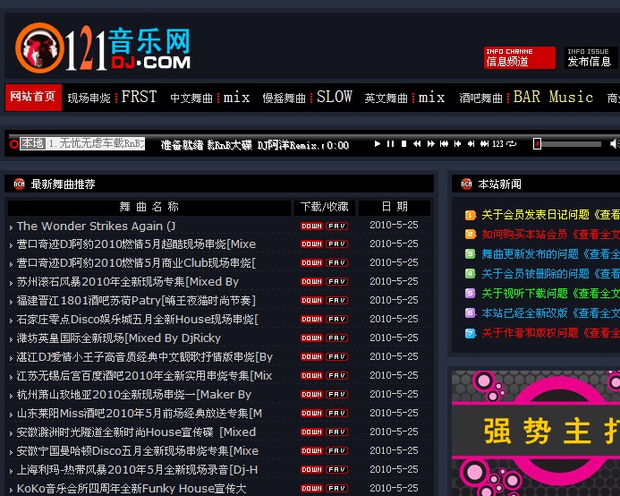Open song 上海利玛-热带风暴2010年5月全新现场录音
Screen dimensions: 620x496
click(137, 470)
